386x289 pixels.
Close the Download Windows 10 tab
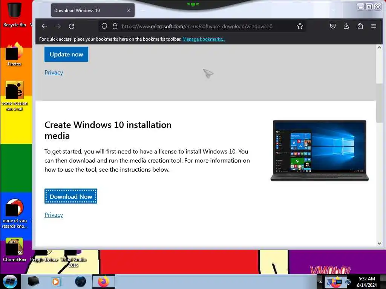129,10
